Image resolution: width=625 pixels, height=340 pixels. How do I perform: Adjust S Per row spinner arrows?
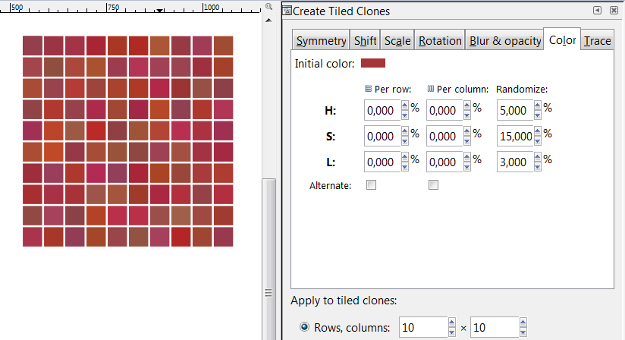(x=405, y=136)
